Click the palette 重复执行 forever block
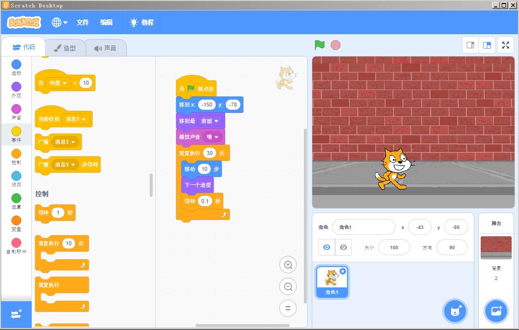Image resolution: width=519 pixels, height=330 pixels. click(x=62, y=294)
